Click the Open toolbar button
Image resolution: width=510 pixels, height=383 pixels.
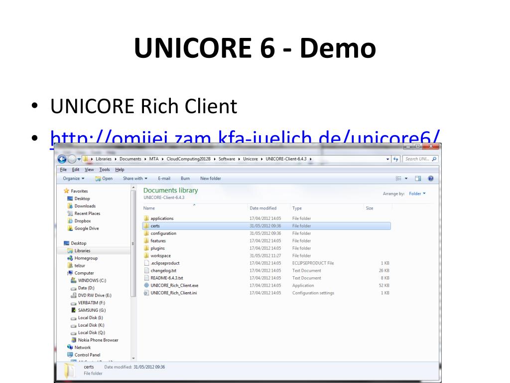coord(104,179)
